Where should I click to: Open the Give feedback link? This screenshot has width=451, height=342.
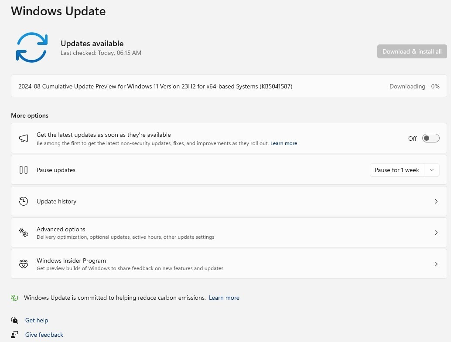(x=44, y=335)
